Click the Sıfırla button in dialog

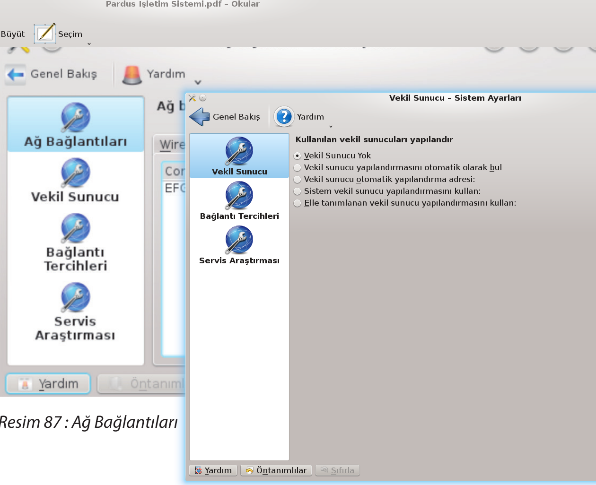tap(337, 470)
